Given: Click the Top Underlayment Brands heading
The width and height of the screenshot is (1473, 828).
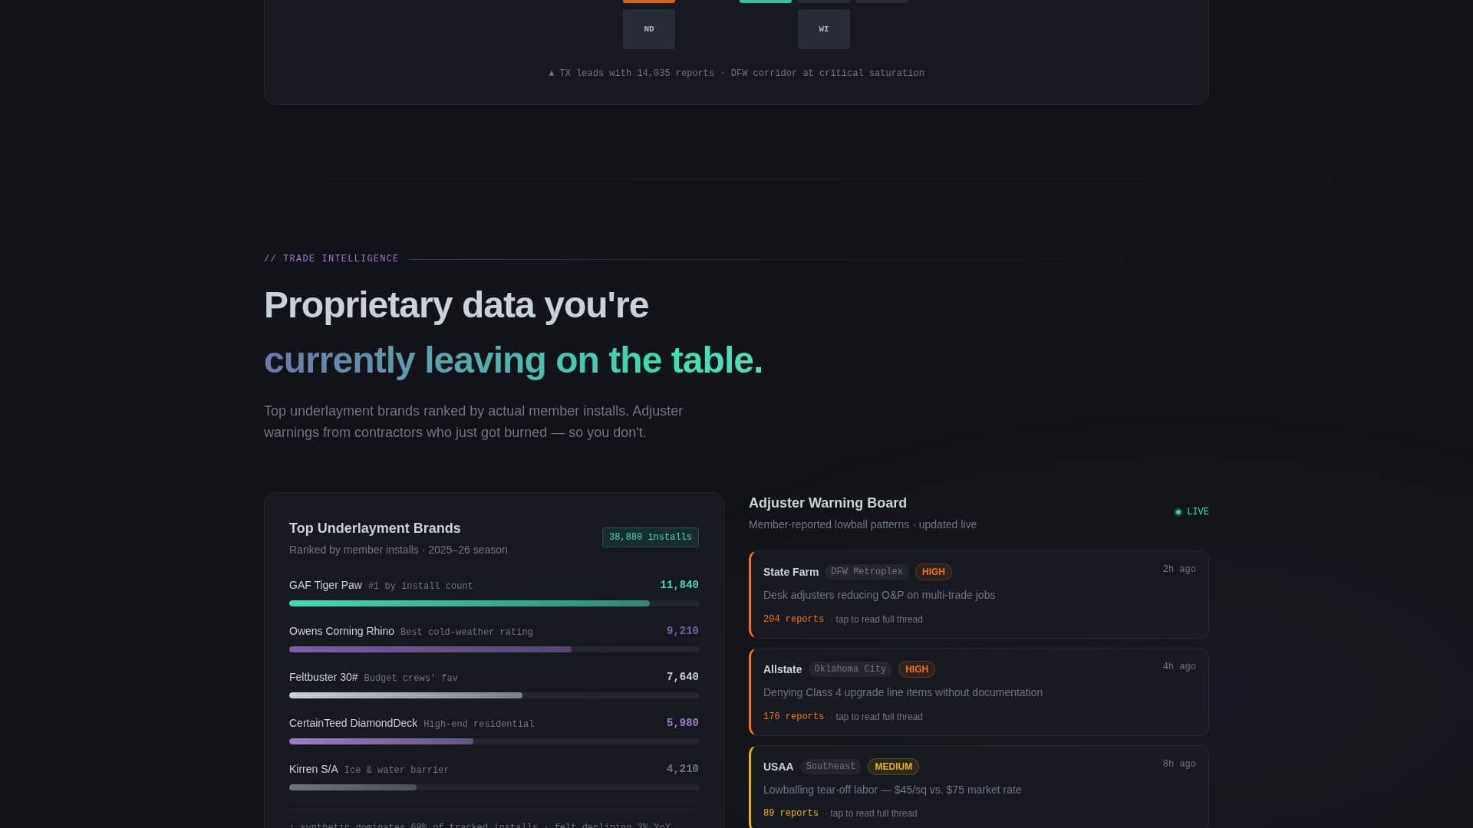Looking at the screenshot, I should (375, 528).
